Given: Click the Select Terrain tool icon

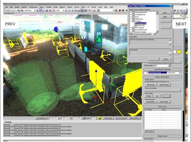Looking at the screenshot, I should click(x=50, y=10).
